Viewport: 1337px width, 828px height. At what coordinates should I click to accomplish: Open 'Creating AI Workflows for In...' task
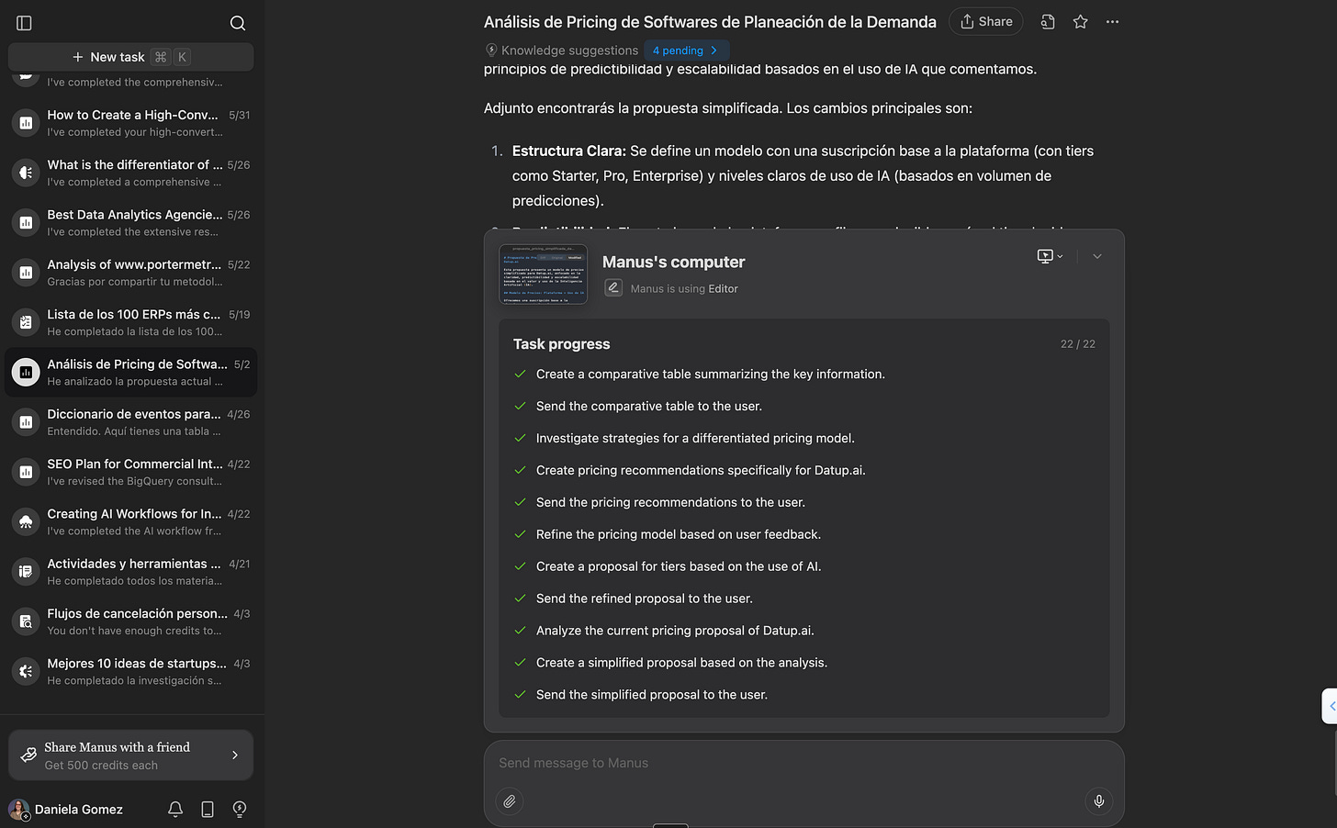click(130, 521)
